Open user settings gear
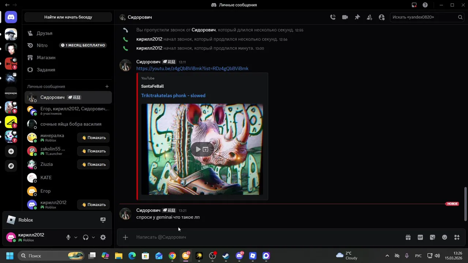 tap(103, 237)
